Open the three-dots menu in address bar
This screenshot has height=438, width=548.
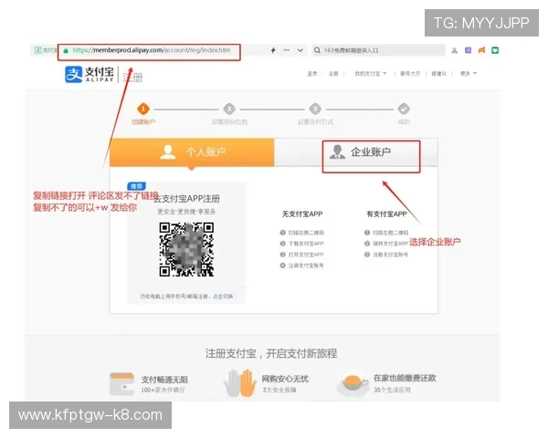(x=287, y=50)
